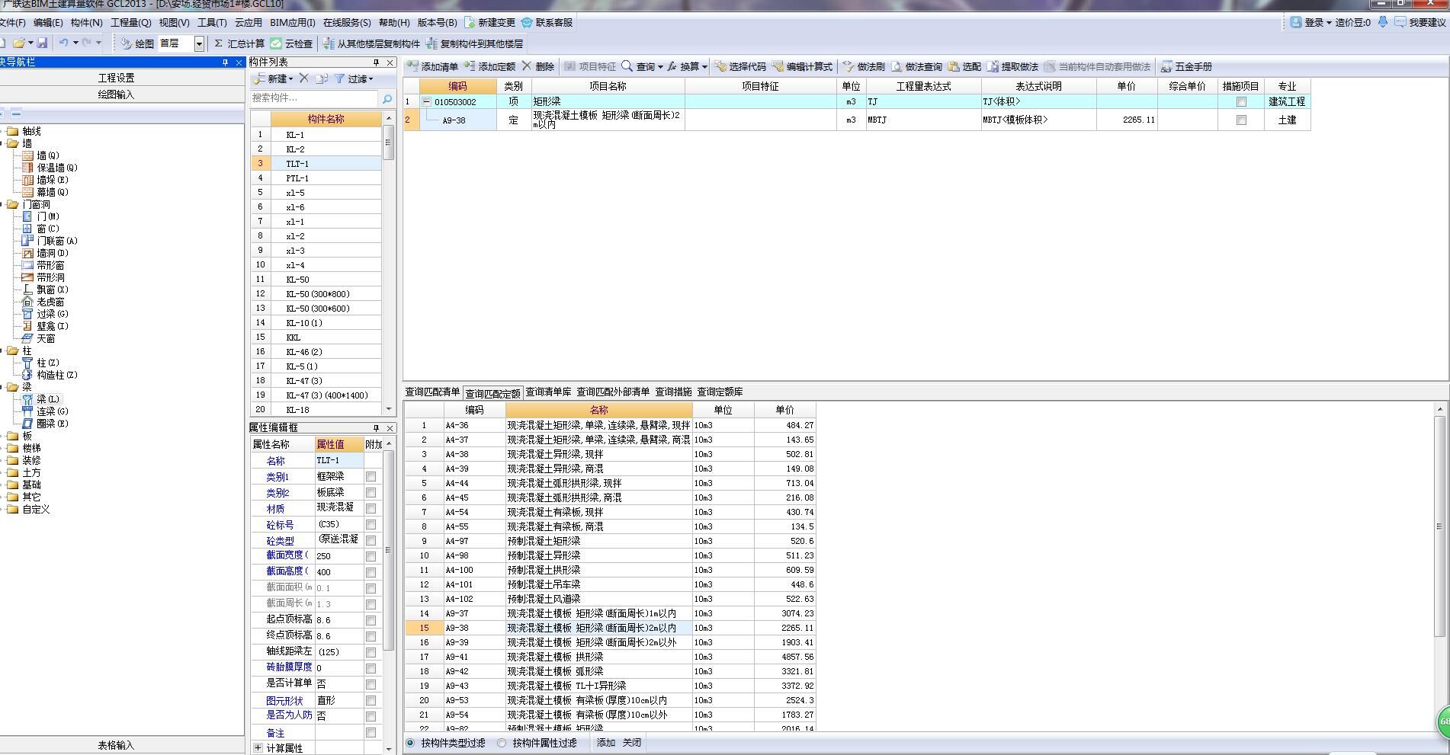Check the 附加 box for 类别1
1450x755 pixels.
click(371, 476)
